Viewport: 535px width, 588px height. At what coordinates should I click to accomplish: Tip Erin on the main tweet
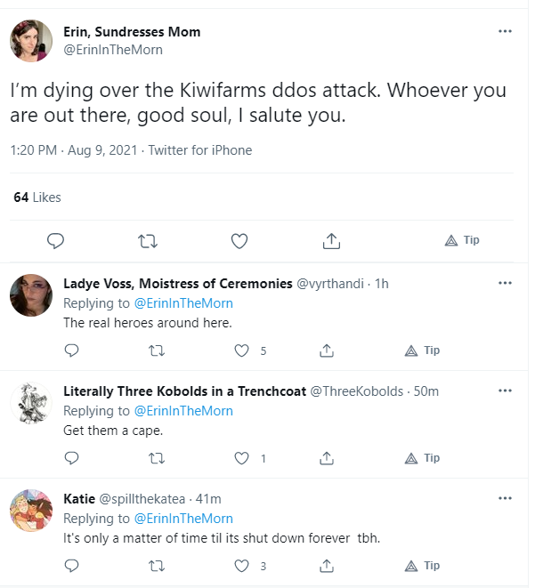(x=461, y=240)
